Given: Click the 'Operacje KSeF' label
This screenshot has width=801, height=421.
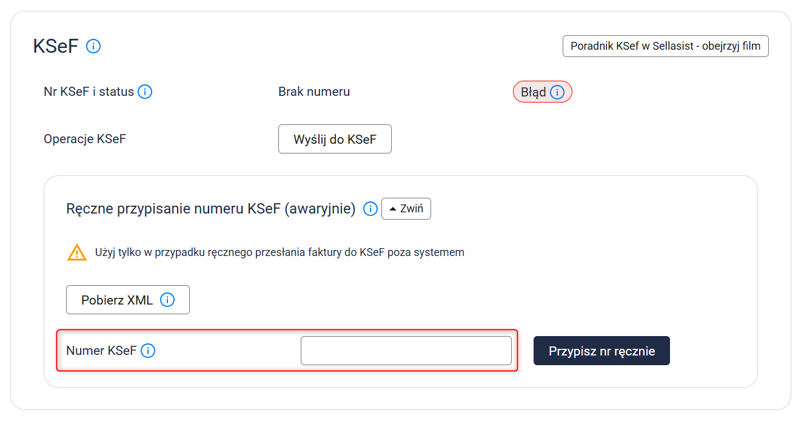Looking at the screenshot, I should point(85,139).
